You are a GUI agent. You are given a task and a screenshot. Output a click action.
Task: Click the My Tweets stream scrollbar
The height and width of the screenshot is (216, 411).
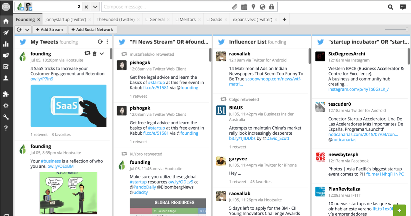coord(111,54)
